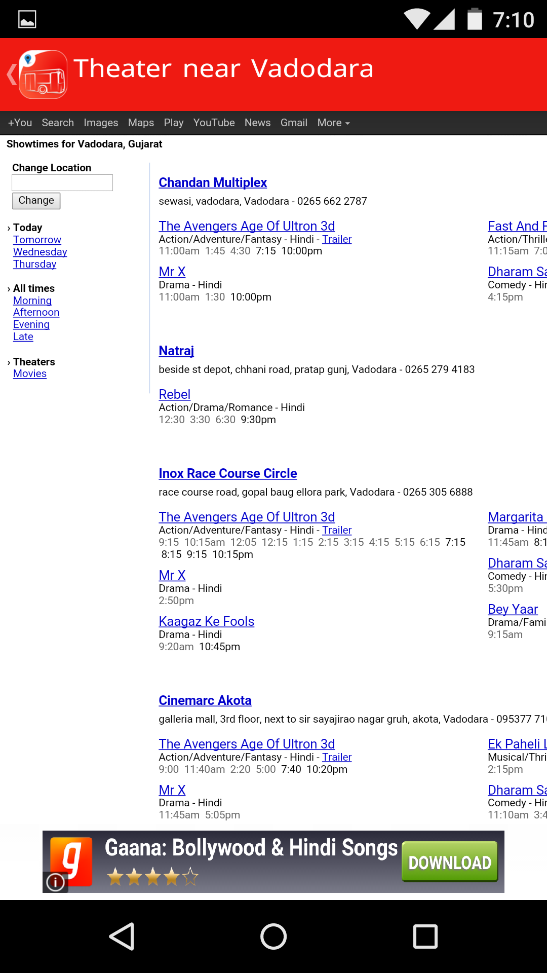Tap Android home navigation button
Image resolution: width=547 pixels, height=973 pixels.
[x=273, y=936]
